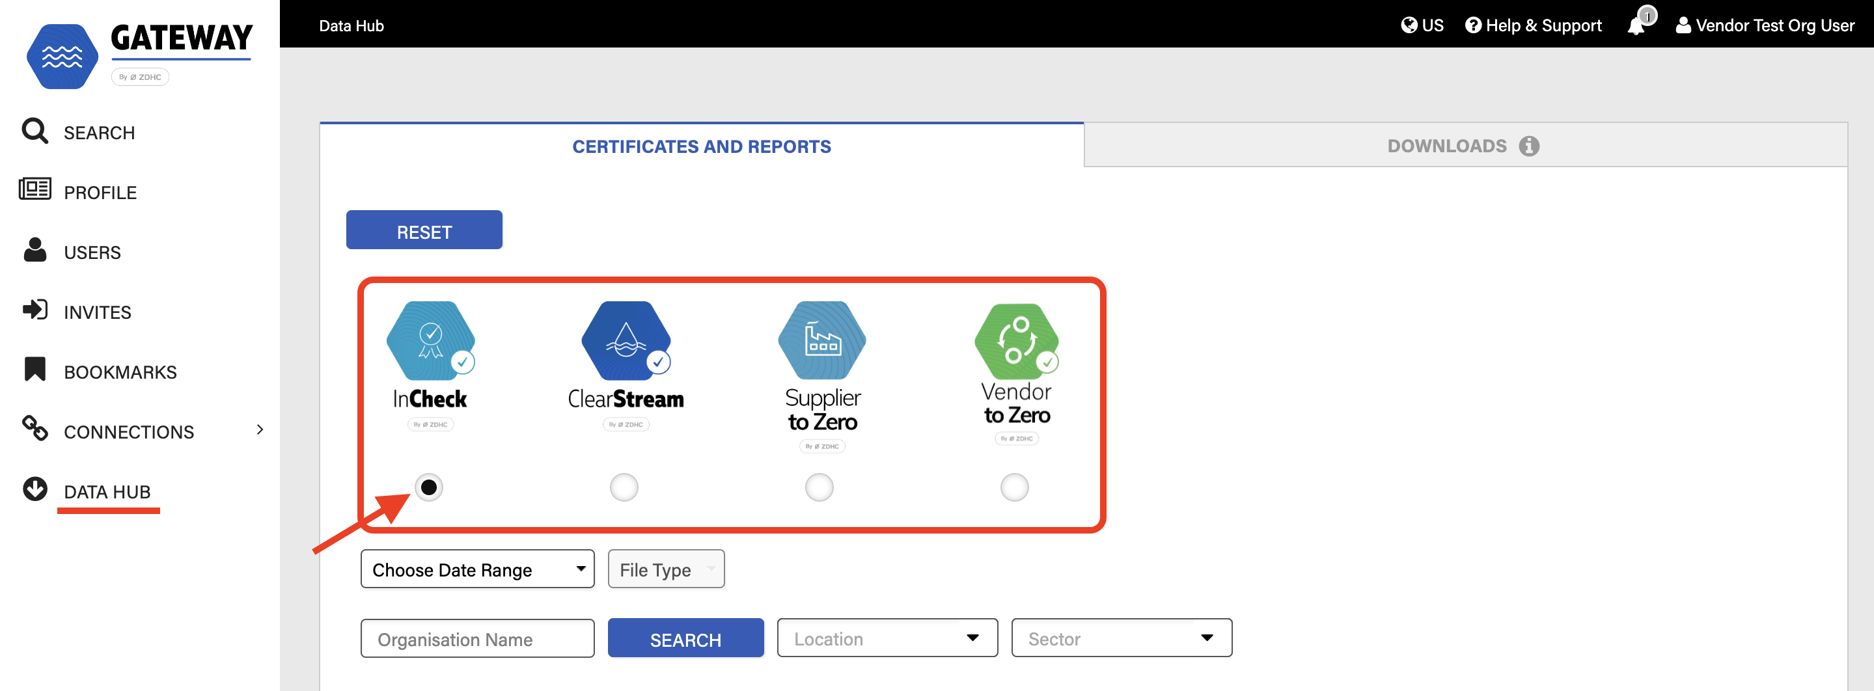Click the GATEWAY wordmark text
This screenshot has height=691, width=1874.
click(181, 38)
